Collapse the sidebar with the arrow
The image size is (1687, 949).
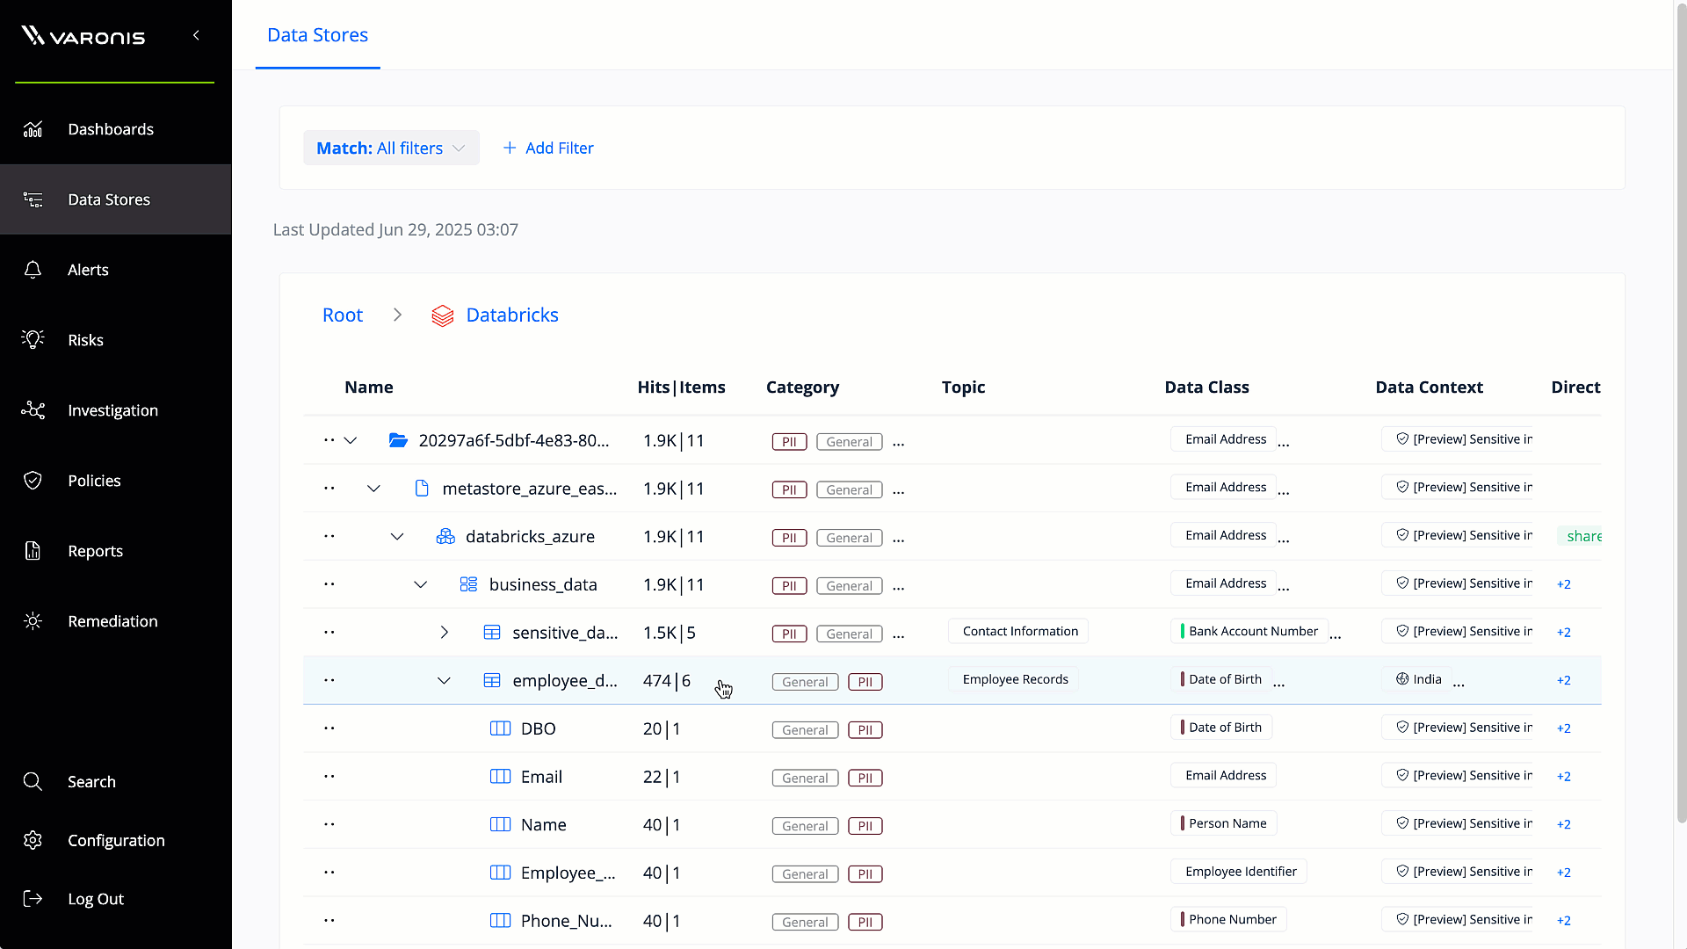coord(196,35)
